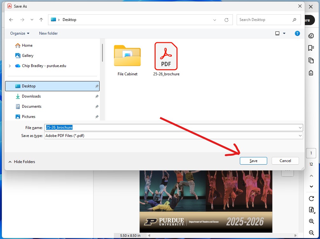The image size is (320, 239).
Task: Go to the next page with down chevron
Action: (x=311, y=187)
